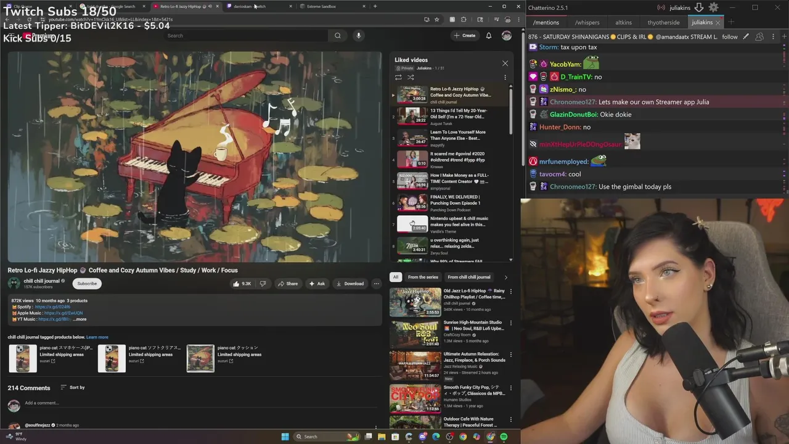Start voice search with the microphone icon
The width and height of the screenshot is (789, 444).
pyautogui.click(x=358, y=36)
